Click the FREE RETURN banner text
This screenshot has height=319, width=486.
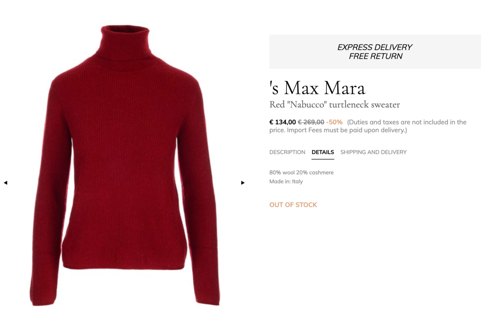(376, 56)
